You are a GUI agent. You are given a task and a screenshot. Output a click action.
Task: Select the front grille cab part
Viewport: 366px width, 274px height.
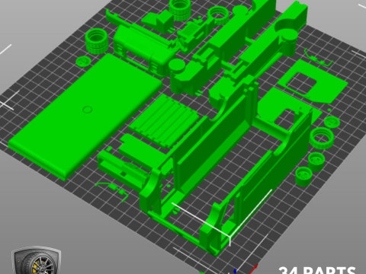144,51
